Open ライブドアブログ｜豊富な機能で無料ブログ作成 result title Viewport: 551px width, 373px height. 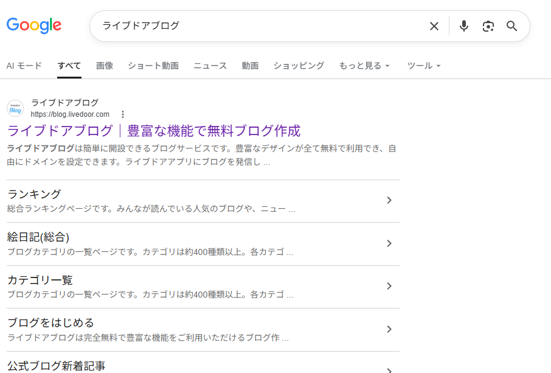click(154, 131)
